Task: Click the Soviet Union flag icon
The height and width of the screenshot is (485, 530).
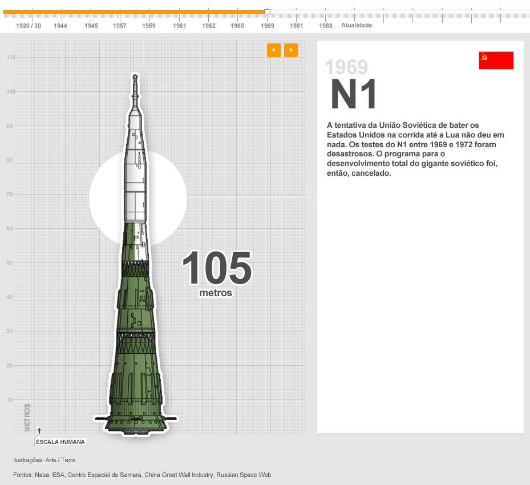Action: coord(496,60)
